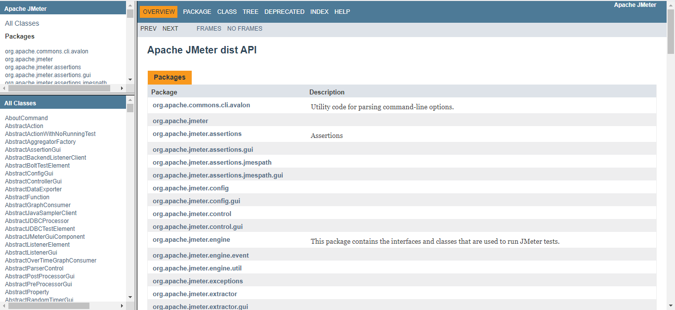Open the AbstractJavaSamplerClient class
675x310 pixels.
(41, 213)
